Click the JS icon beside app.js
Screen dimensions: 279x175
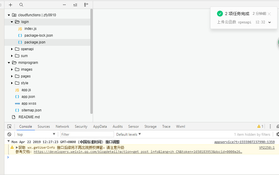(x=17, y=90)
